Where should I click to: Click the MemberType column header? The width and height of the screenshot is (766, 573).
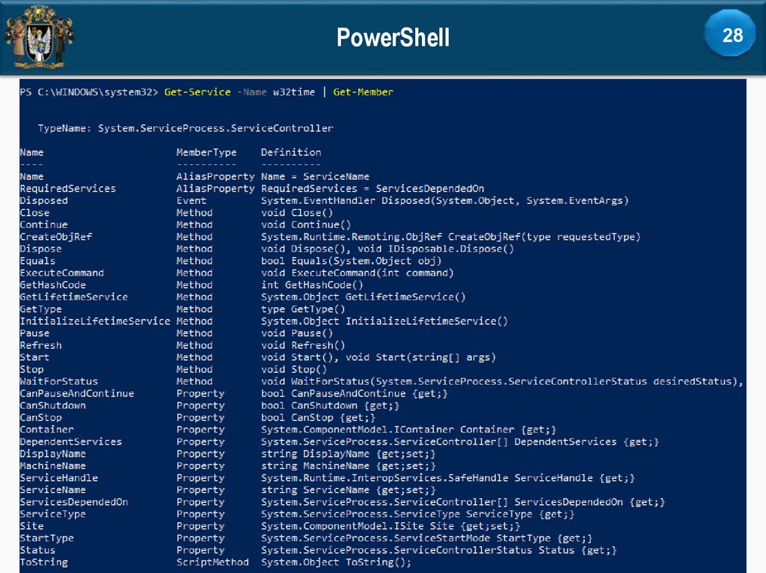206,152
